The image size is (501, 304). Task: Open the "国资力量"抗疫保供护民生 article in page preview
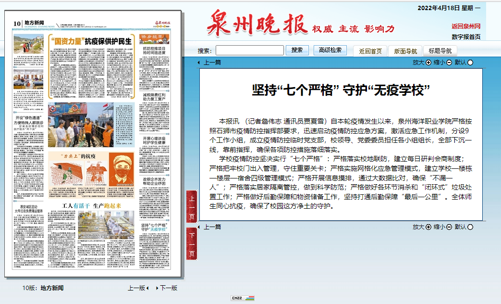(91, 41)
